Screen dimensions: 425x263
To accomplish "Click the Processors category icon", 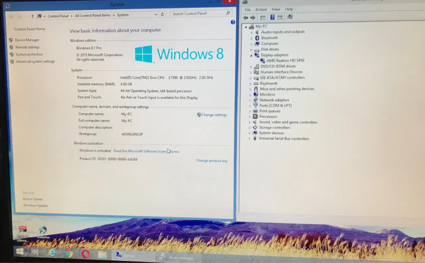I will [255, 116].
